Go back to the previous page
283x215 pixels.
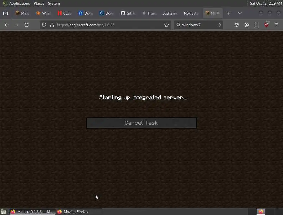click(x=7, y=25)
